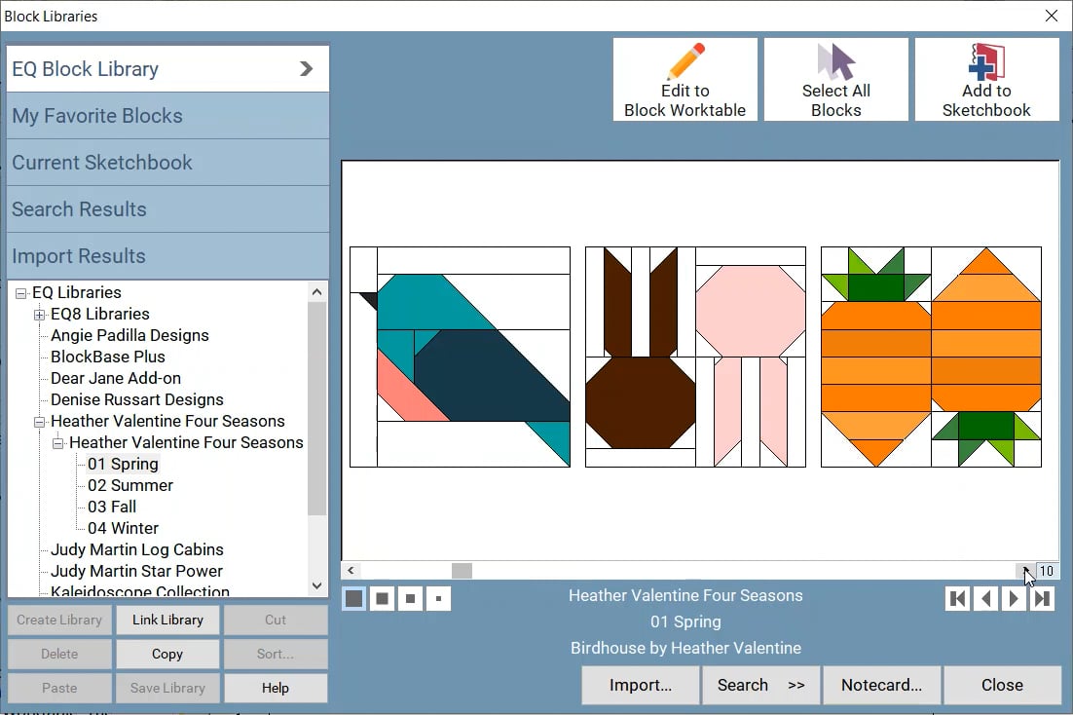Click window close X in title bar
This screenshot has height=715, width=1073.
click(x=1052, y=15)
